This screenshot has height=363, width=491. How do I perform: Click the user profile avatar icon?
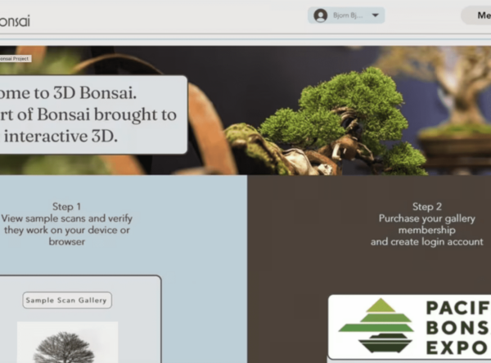tap(320, 16)
